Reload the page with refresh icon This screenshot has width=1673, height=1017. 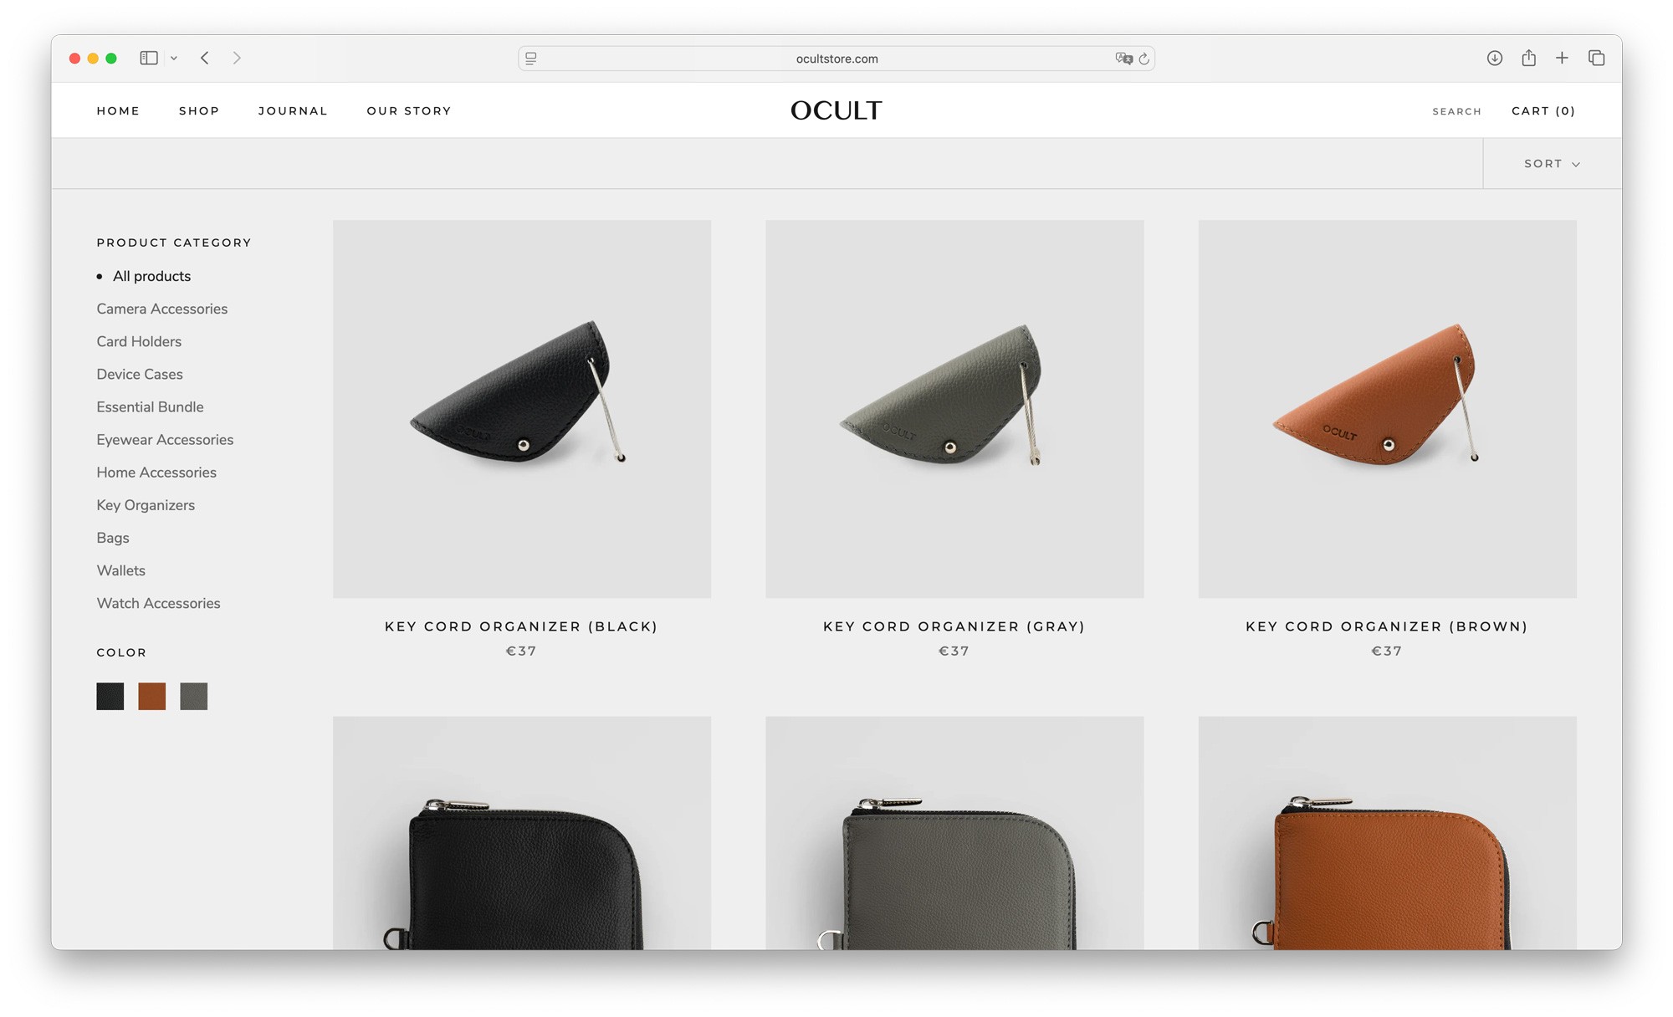click(x=1143, y=59)
